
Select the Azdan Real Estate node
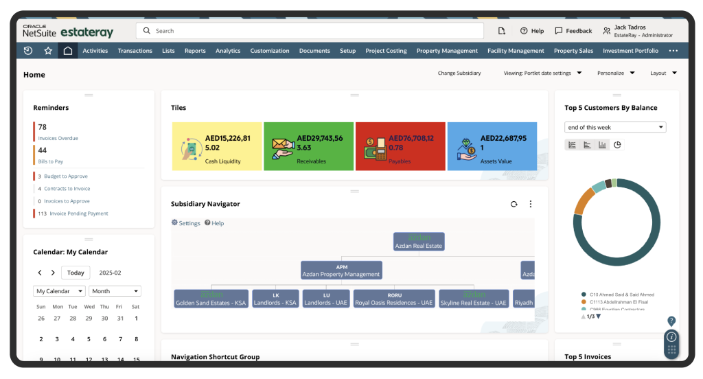click(419, 241)
